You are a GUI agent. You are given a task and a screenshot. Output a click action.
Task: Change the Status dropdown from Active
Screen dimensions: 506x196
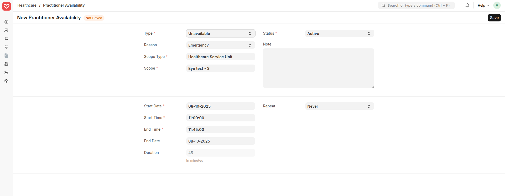pyautogui.click(x=339, y=34)
